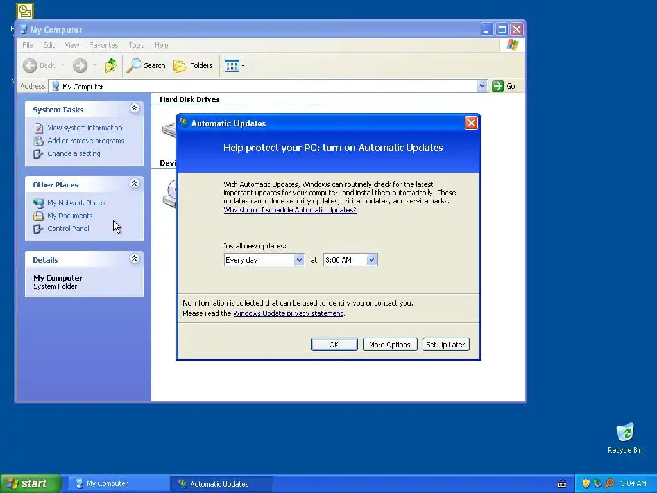Click the My Documents folder icon
Image resolution: width=657 pixels, height=493 pixels.
tap(38, 216)
